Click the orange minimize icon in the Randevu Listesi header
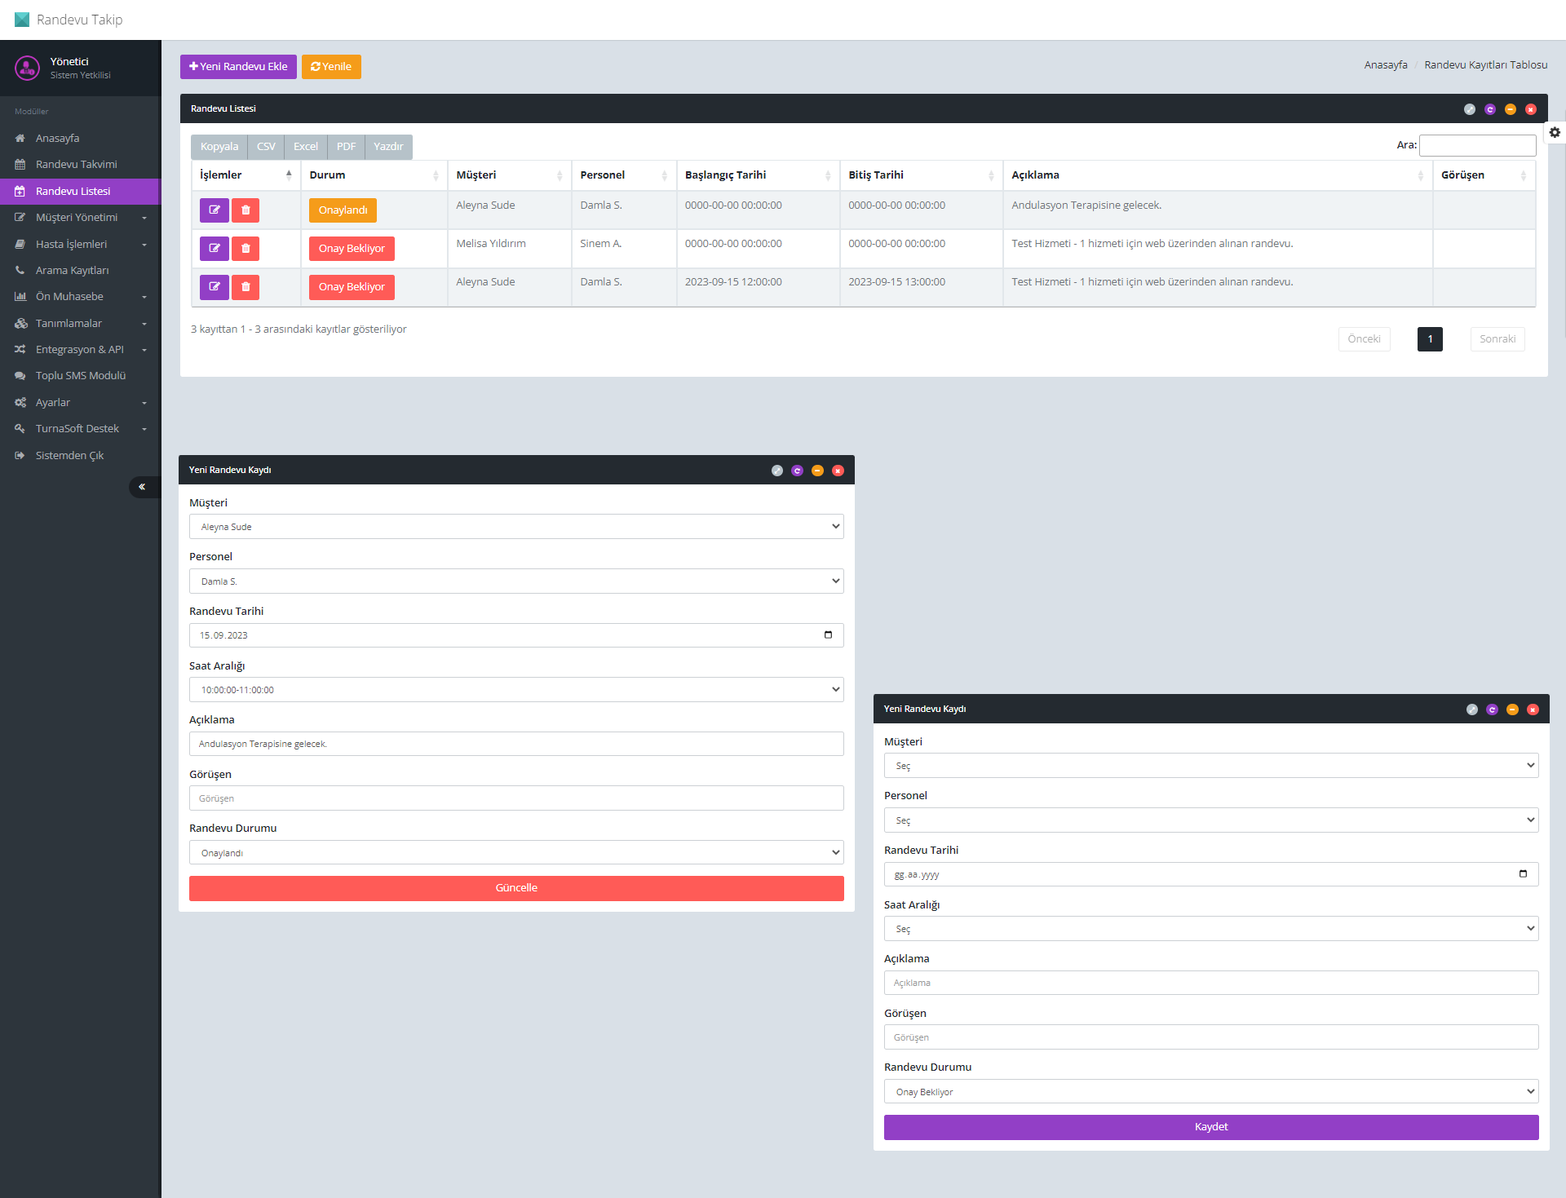This screenshot has height=1198, width=1566. (x=1511, y=109)
